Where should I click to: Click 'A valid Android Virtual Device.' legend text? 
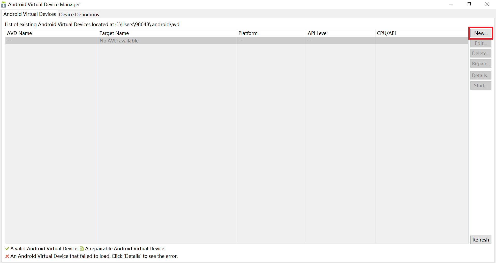tap(44, 249)
